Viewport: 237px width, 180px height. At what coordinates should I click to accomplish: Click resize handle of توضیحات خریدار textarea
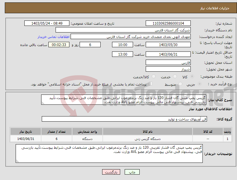click(17, 161)
